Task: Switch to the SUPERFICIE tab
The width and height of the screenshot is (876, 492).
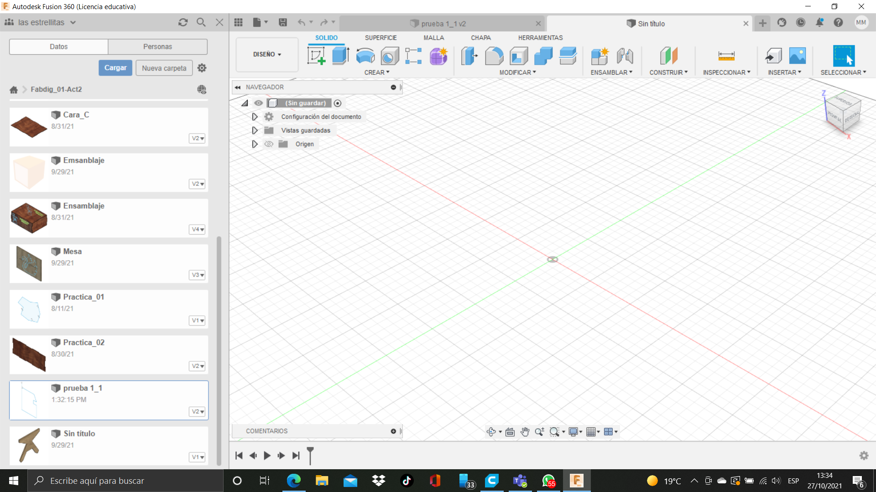Action: click(x=381, y=38)
